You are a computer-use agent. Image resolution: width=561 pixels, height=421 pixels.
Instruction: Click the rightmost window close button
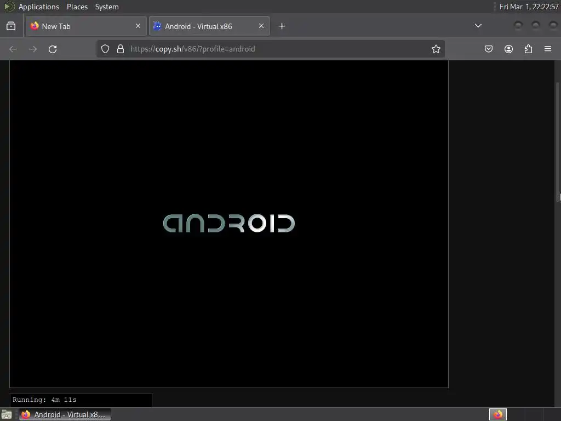pyautogui.click(x=553, y=25)
